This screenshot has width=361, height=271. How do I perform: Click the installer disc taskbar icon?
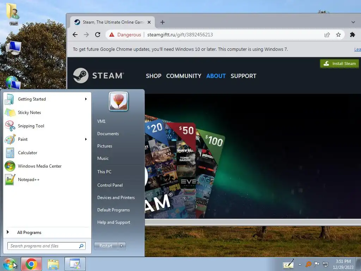coord(75,264)
